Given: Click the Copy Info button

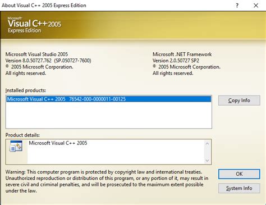Looking at the screenshot, I should (x=239, y=101).
